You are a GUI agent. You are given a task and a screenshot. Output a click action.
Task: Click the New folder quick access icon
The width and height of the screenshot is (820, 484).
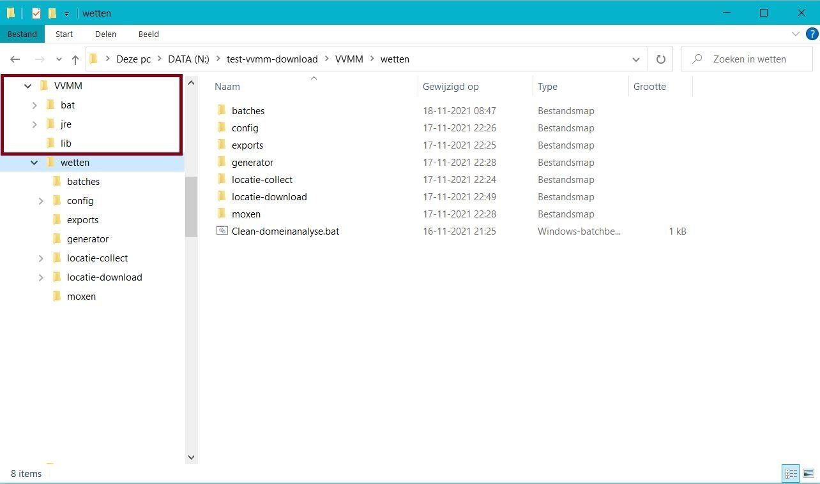pos(52,13)
